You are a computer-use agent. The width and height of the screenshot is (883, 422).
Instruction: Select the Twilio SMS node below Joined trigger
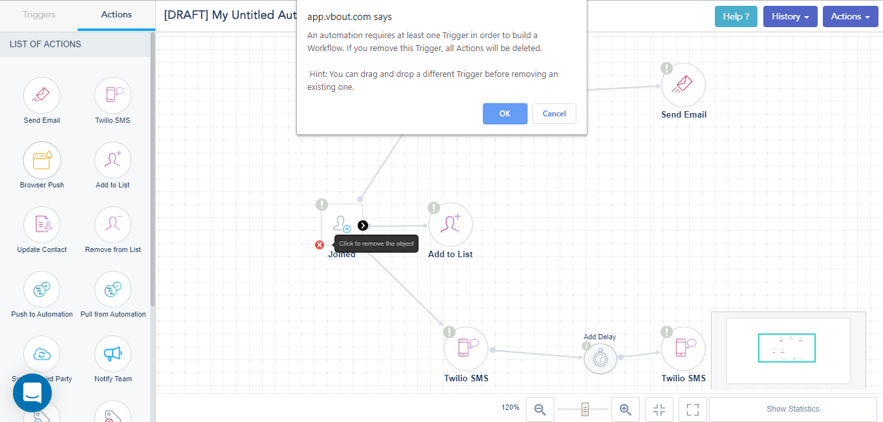coord(466,348)
